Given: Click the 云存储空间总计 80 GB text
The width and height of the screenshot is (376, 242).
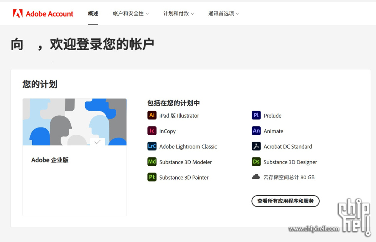Looking at the screenshot, I should [x=289, y=177].
